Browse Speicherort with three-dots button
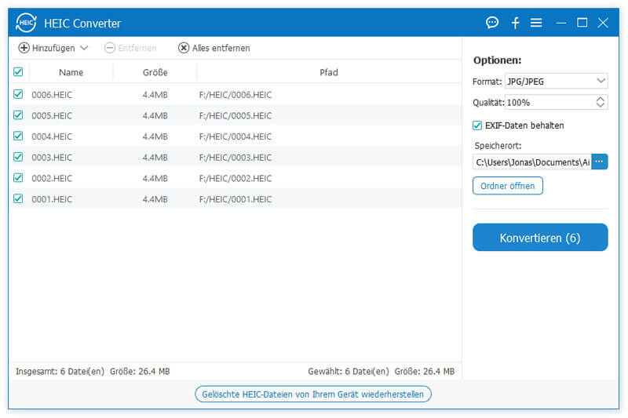This screenshot has width=628, height=418. pos(600,162)
